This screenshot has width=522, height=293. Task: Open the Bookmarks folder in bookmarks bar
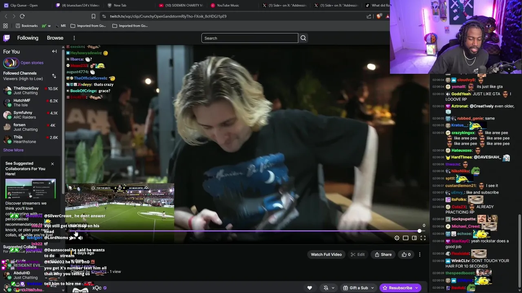pyautogui.click(x=27, y=26)
